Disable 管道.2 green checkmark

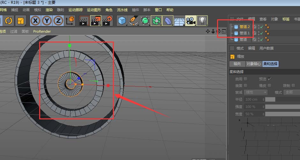point(261,27)
